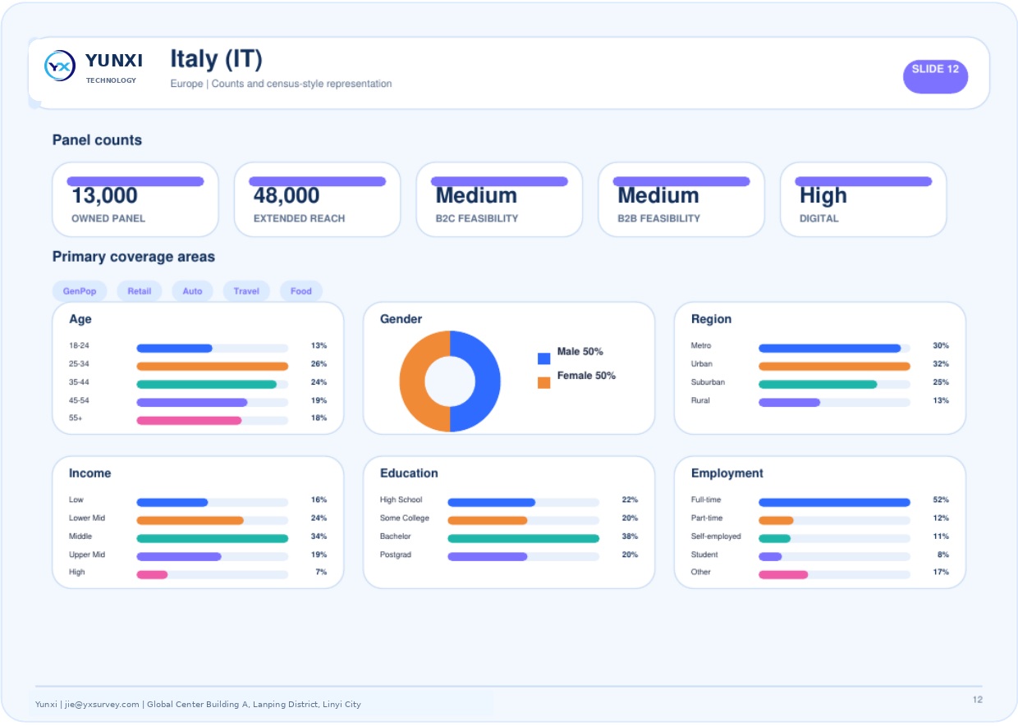Click the Gender card heading
This screenshot has height=726, width=1018.
click(401, 319)
